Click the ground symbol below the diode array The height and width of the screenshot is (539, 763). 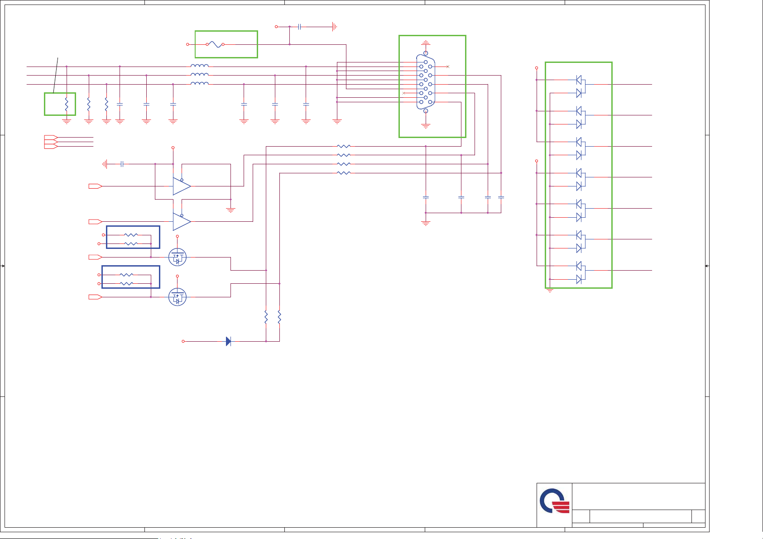coord(550,291)
